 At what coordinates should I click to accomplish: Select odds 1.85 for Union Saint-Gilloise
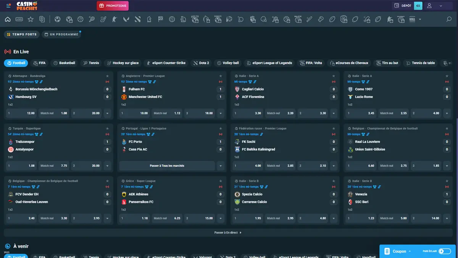coord(426,166)
